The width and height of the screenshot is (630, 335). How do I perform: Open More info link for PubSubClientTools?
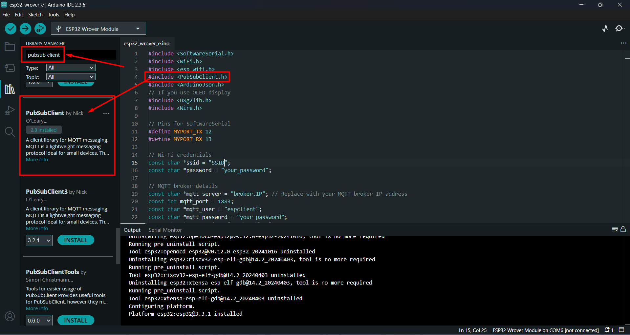37,308
